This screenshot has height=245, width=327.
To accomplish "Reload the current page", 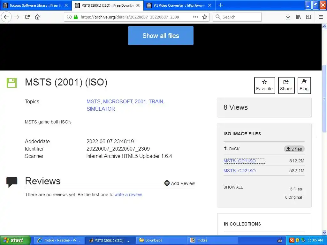I will [27, 17].
